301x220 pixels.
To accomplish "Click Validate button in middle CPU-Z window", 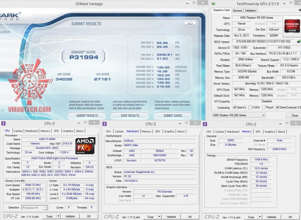I will click(171, 217).
